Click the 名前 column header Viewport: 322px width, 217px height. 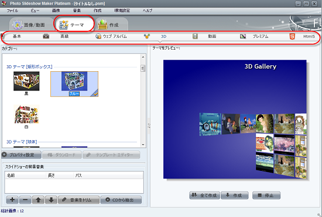[25, 175]
